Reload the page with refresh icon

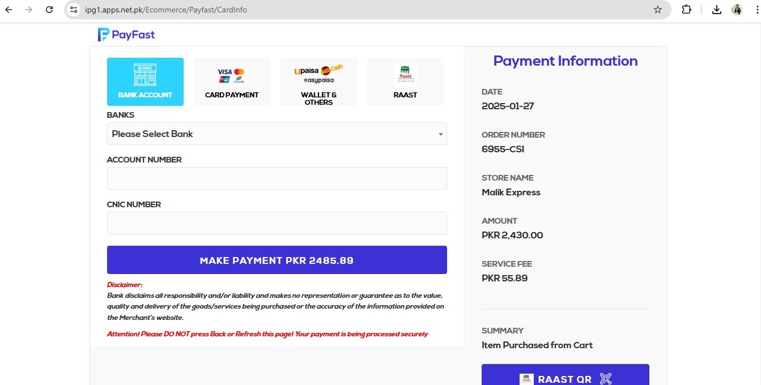[49, 10]
